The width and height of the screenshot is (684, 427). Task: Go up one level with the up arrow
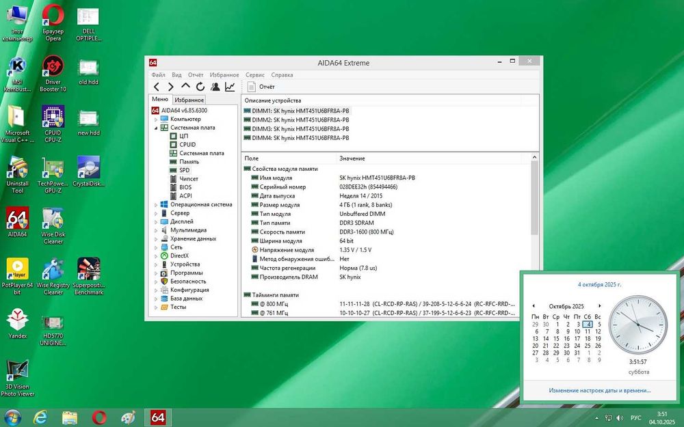(x=185, y=87)
